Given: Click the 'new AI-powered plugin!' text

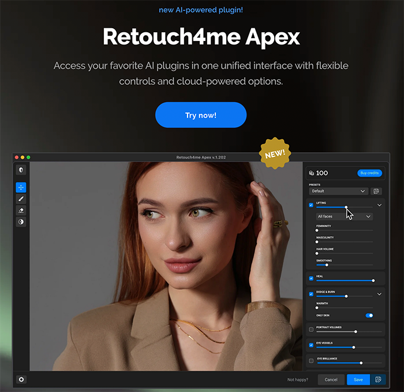Looking at the screenshot, I should 201,10.
